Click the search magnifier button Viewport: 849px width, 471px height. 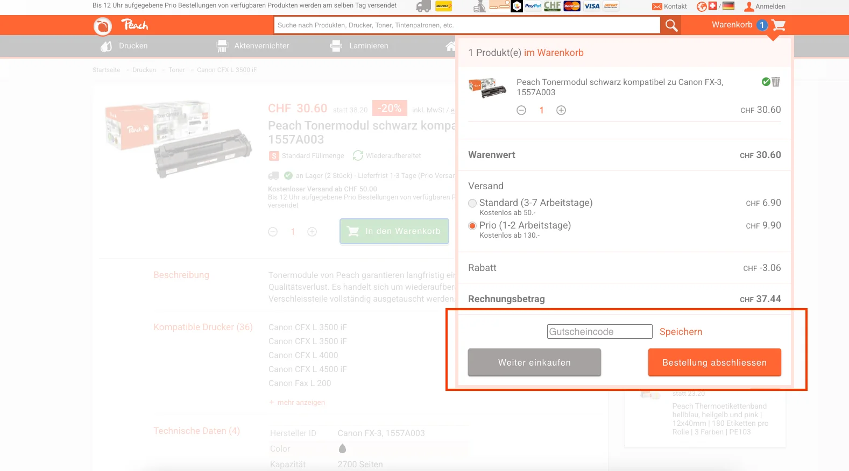[671, 25]
